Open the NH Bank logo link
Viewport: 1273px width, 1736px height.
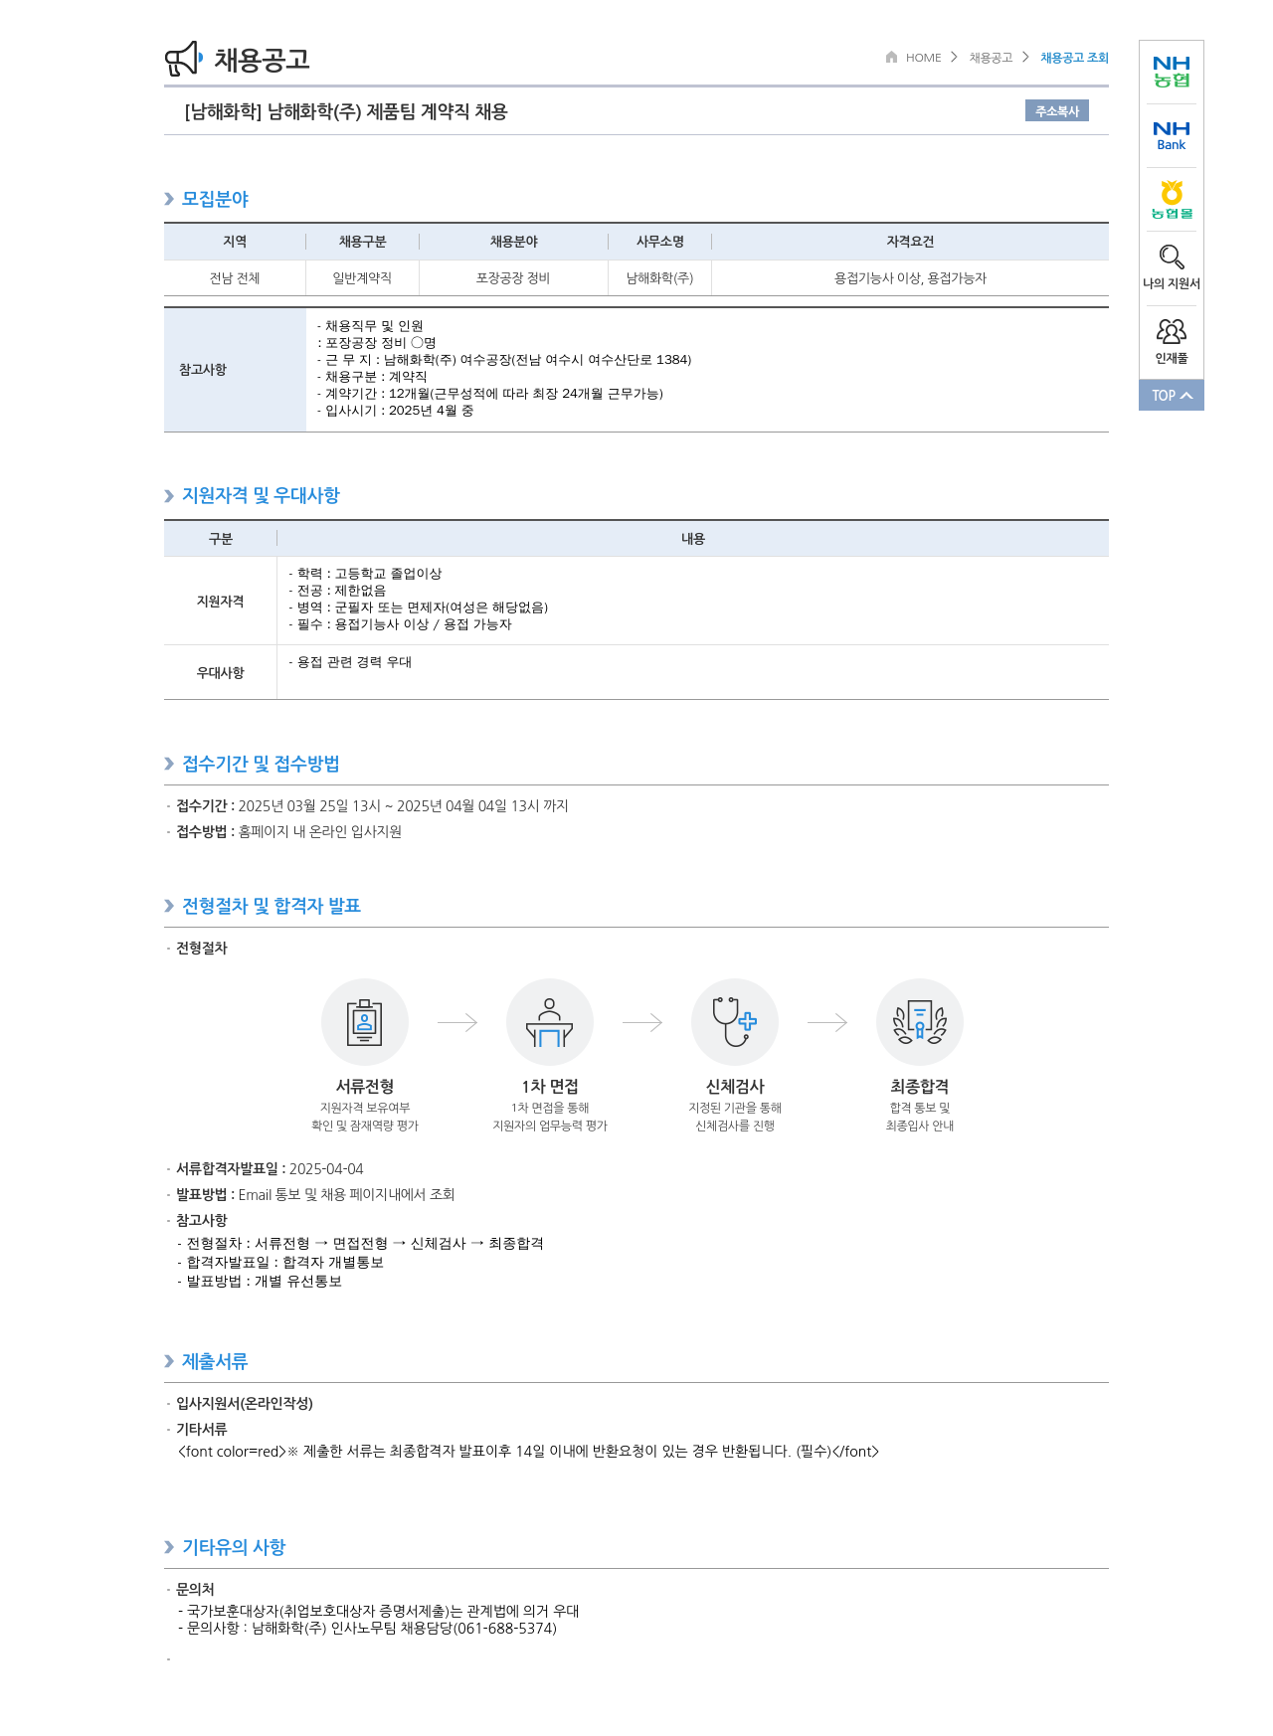(x=1172, y=136)
